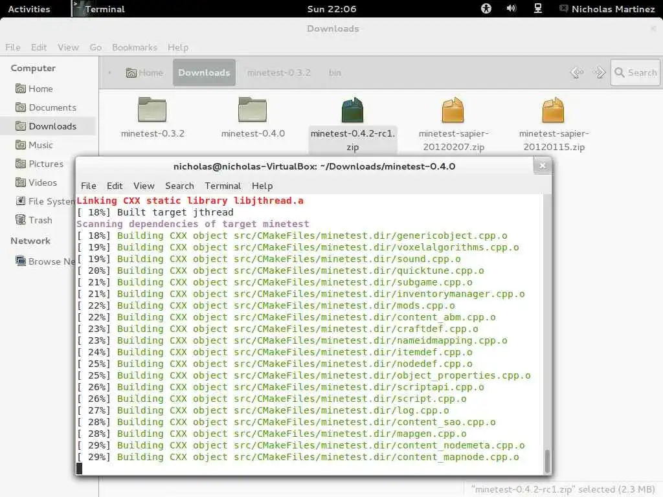Click the clock showing Sun 22:06
Image resolution: width=663 pixels, height=497 pixels.
pyautogui.click(x=331, y=9)
